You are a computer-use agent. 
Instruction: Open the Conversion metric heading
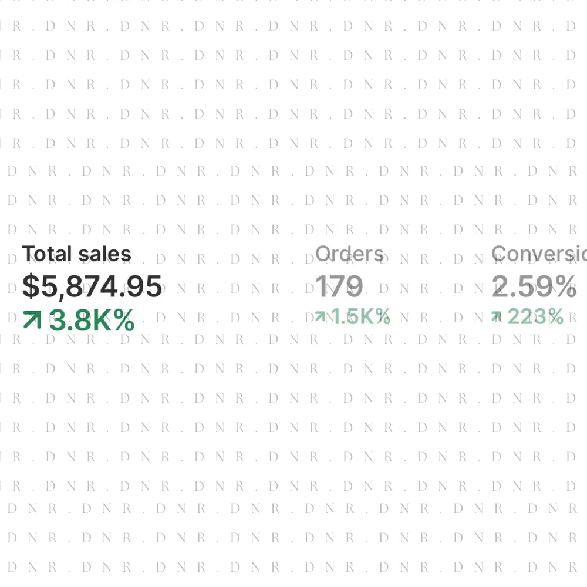[538, 254]
